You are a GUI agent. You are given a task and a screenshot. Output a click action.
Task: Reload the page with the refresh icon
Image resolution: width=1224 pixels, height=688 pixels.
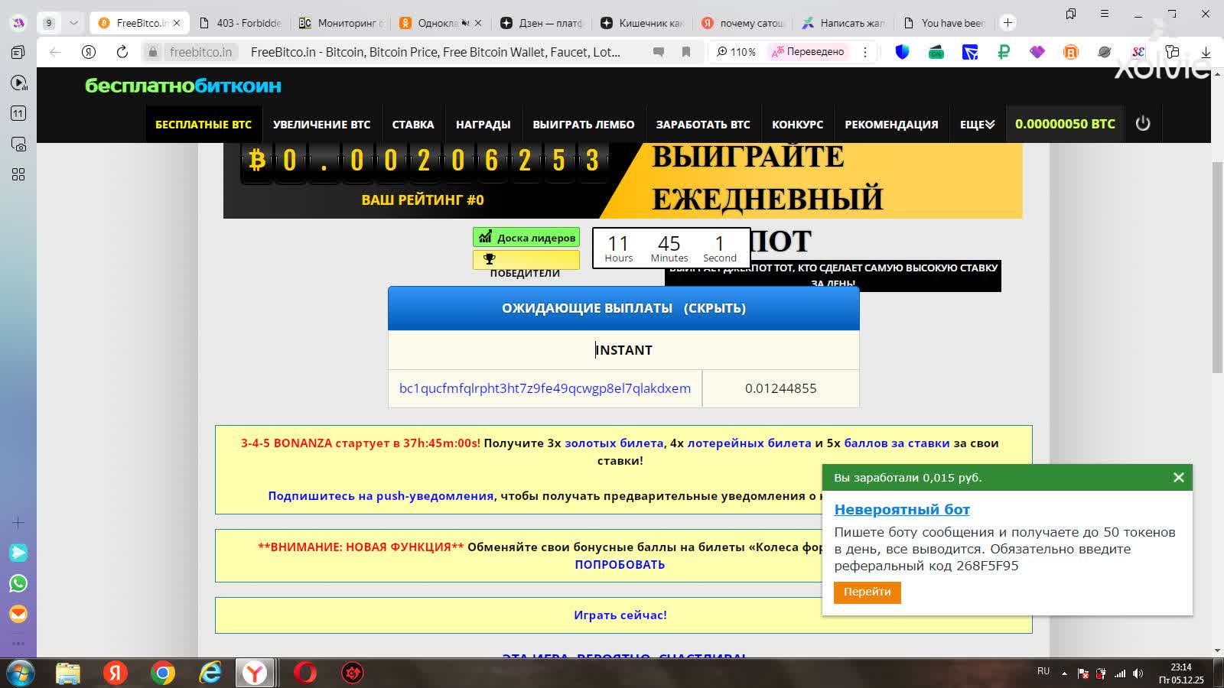coord(122,52)
